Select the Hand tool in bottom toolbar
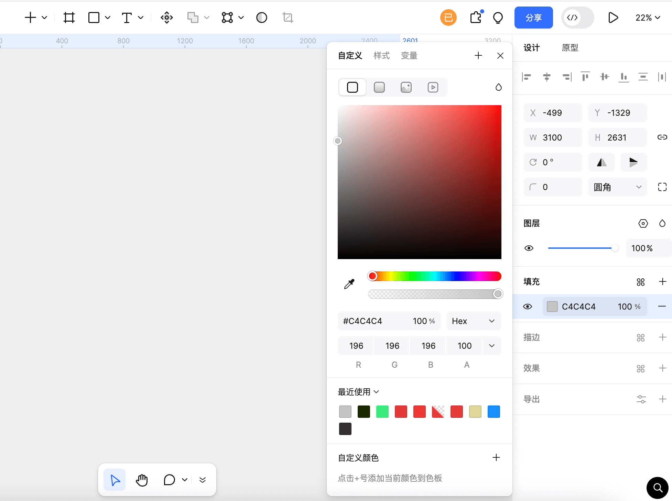This screenshot has width=672, height=501. click(x=142, y=480)
